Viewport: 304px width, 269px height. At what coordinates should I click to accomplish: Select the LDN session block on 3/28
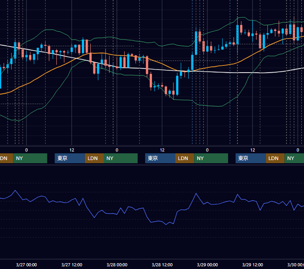pyautogui.click(x=185, y=158)
